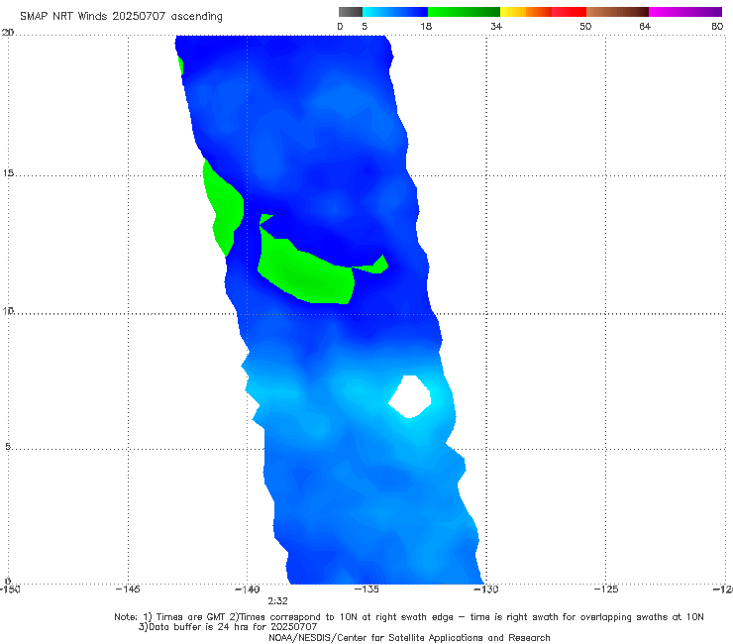Click the title "SMAP NRT Winds 20250707 ascending"
The height and width of the screenshot is (644, 733).
coord(121,16)
